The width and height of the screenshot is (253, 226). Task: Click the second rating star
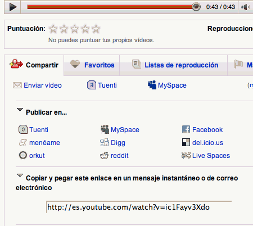click(x=64, y=29)
